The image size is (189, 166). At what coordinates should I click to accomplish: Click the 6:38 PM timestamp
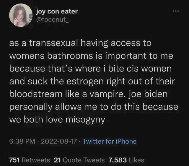click(22, 141)
